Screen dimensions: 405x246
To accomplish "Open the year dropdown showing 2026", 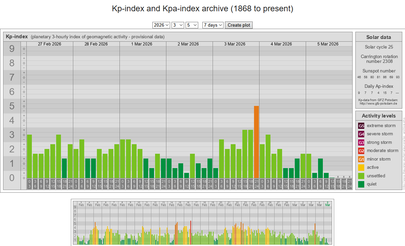I will [161, 25].
